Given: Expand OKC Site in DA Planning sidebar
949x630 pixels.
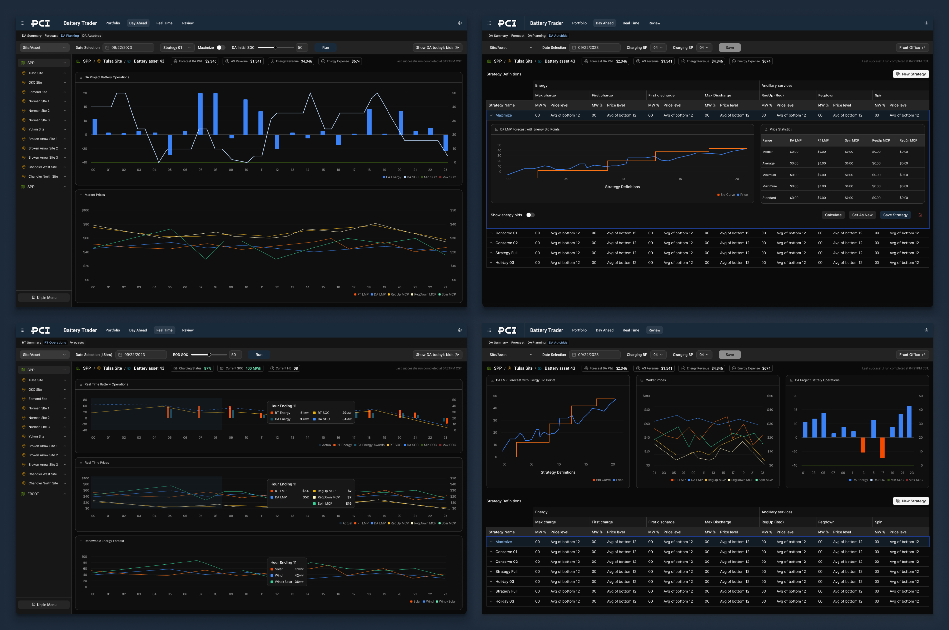Looking at the screenshot, I should pyautogui.click(x=65, y=83).
